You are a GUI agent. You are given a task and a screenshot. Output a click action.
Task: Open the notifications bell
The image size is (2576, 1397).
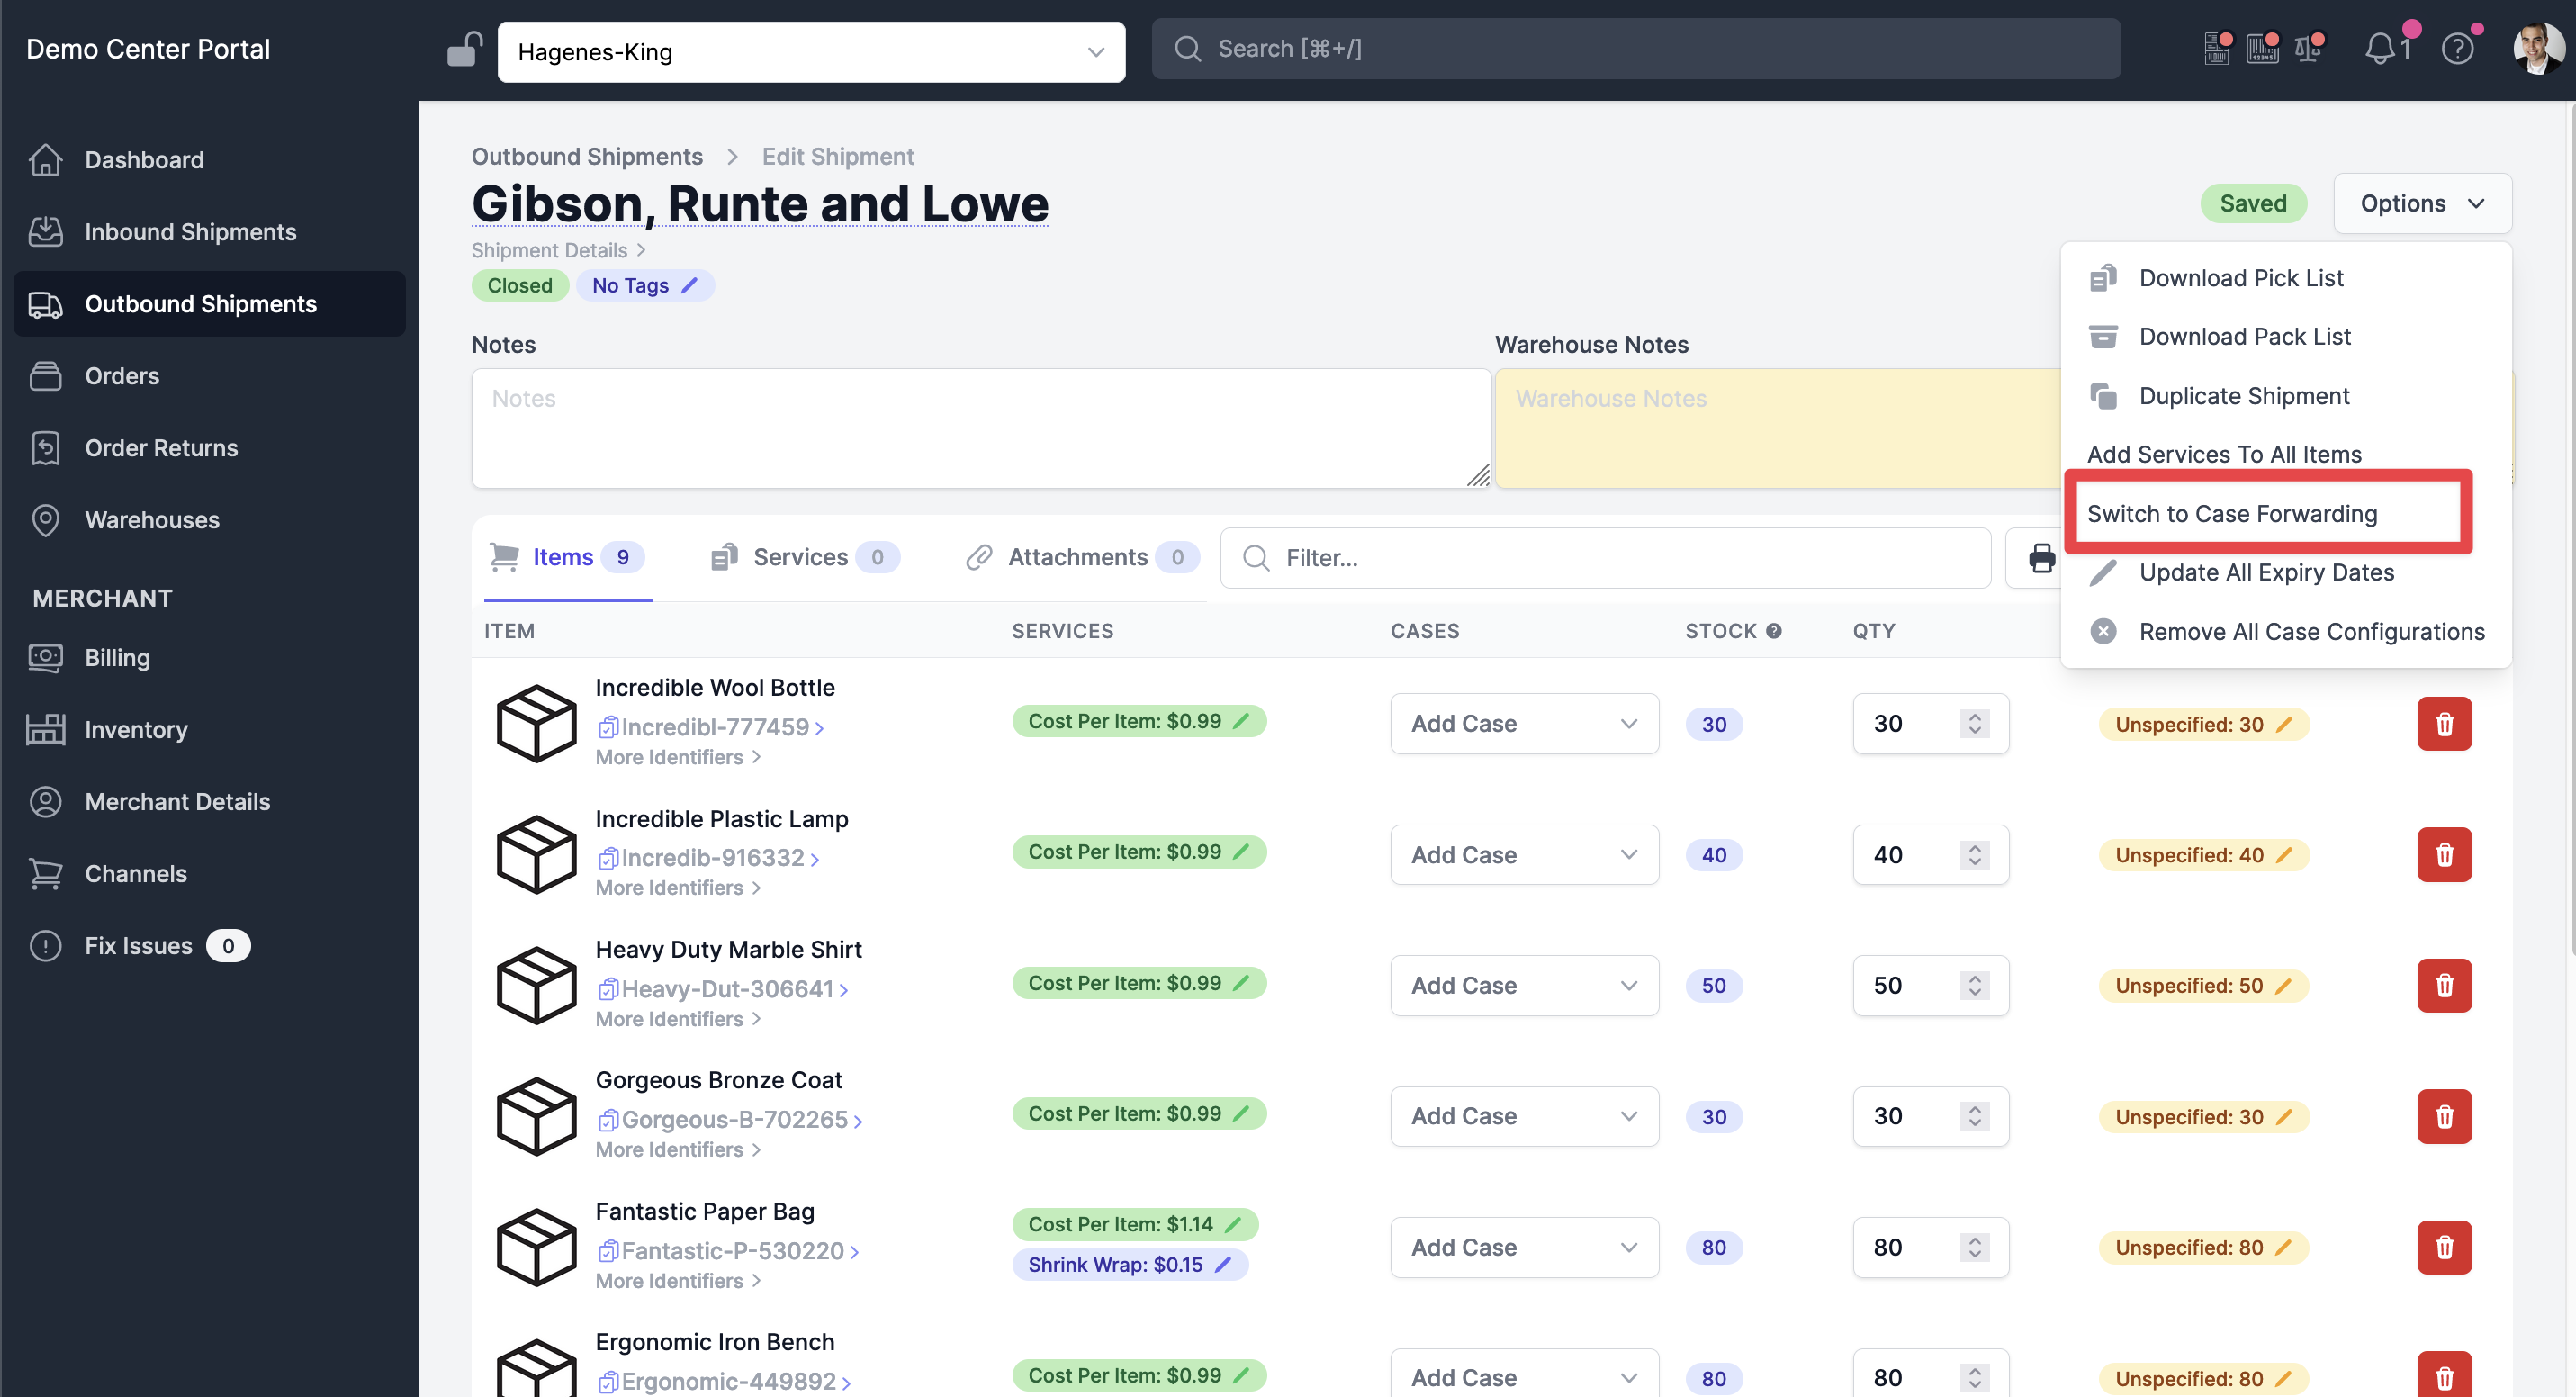(2380, 48)
